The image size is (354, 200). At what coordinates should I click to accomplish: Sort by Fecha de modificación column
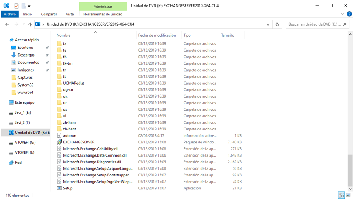[157, 35]
